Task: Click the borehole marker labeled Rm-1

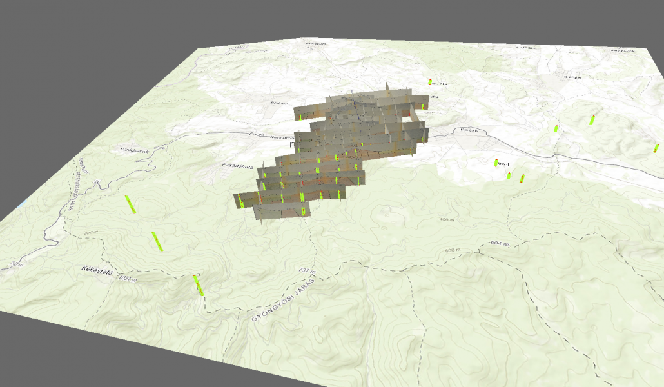Action: coord(496,163)
